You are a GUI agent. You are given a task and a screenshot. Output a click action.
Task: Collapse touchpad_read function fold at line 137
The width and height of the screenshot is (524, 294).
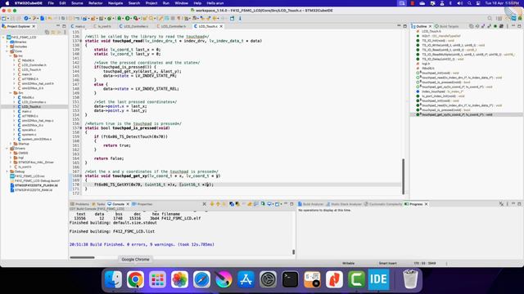(81, 41)
